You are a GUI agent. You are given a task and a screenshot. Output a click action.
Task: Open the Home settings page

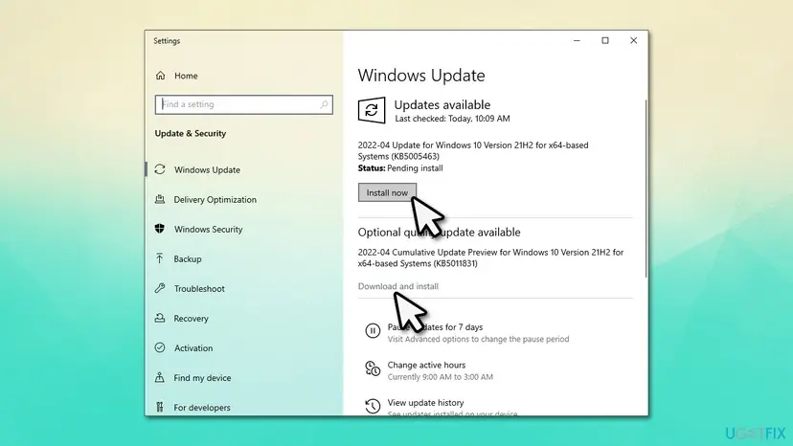[186, 76]
